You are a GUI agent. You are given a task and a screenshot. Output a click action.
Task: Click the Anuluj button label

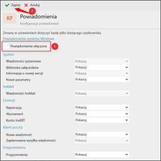coord(35,5)
